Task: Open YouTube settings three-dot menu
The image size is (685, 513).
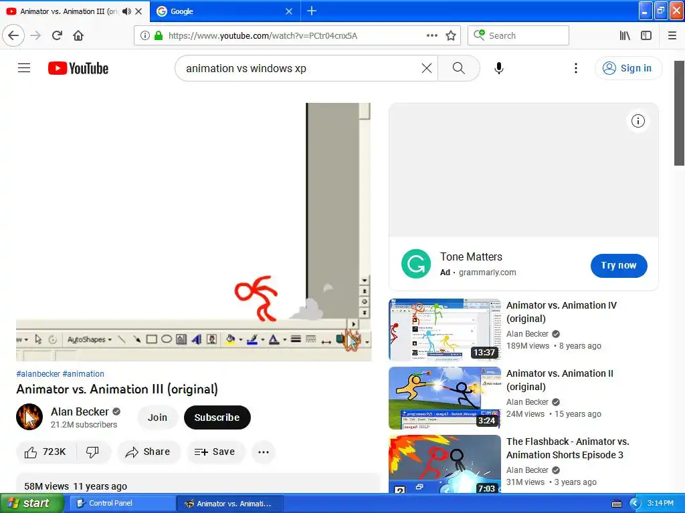Action: click(576, 68)
